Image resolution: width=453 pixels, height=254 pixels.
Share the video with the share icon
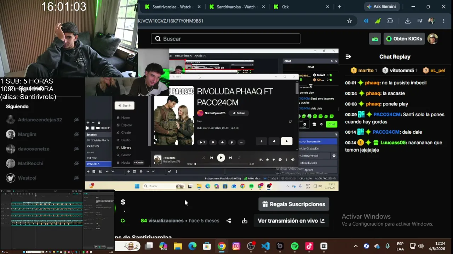click(229, 221)
